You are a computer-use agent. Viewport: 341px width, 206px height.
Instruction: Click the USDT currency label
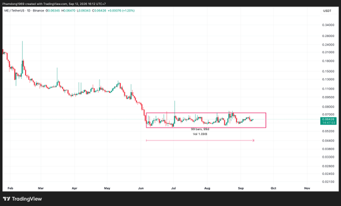click(327, 11)
